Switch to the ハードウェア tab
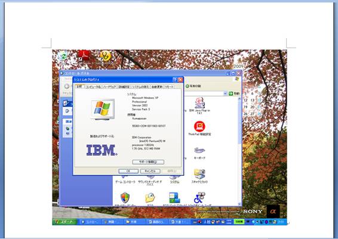Screen dimensions: 338x239 pyautogui.click(x=109, y=87)
